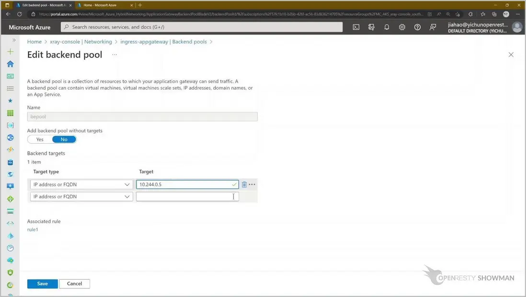Open Resource groups cube icon in the sidebar
The width and height of the screenshot is (526, 297).
point(11,125)
